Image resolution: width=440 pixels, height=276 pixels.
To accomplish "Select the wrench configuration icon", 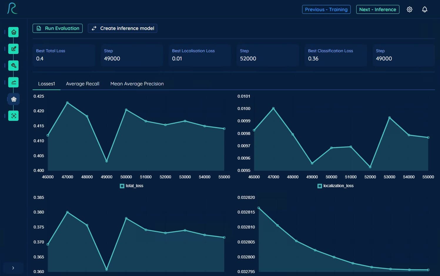I will coord(14,65).
